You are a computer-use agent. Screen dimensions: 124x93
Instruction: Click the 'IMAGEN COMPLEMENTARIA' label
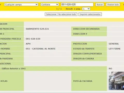point(88,54)
